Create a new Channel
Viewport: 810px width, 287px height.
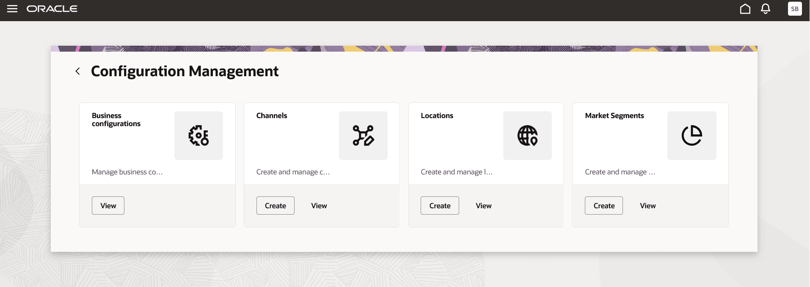275,205
